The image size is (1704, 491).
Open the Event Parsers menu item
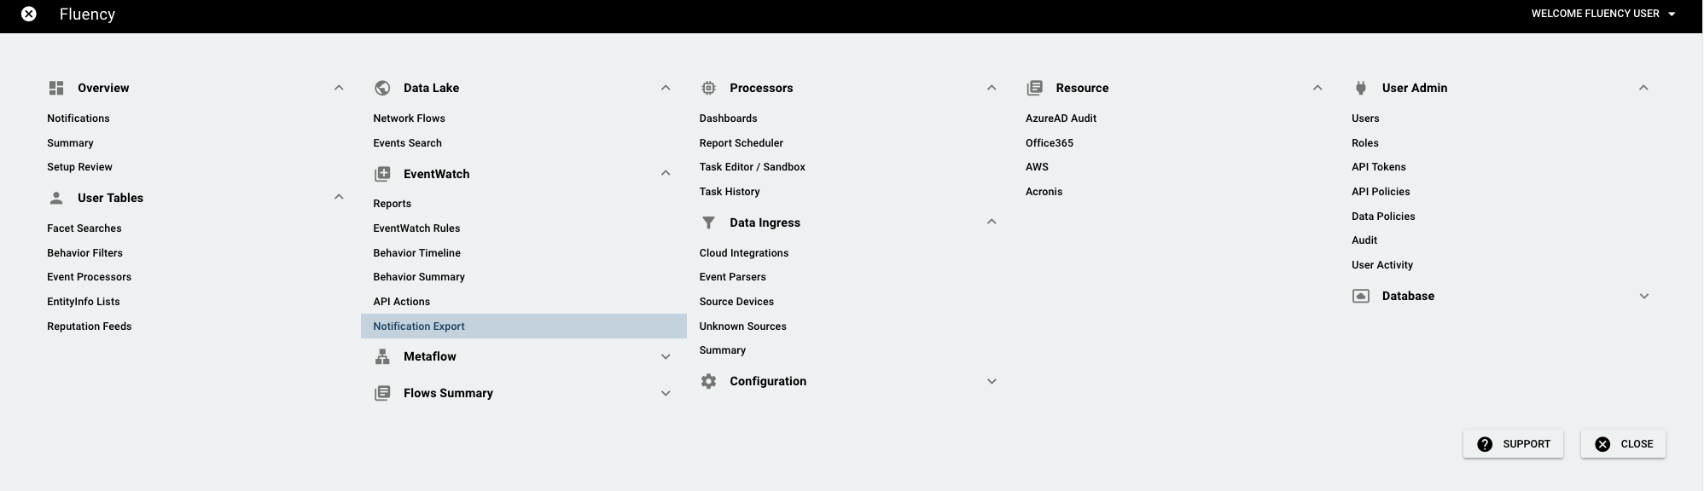point(732,277)
